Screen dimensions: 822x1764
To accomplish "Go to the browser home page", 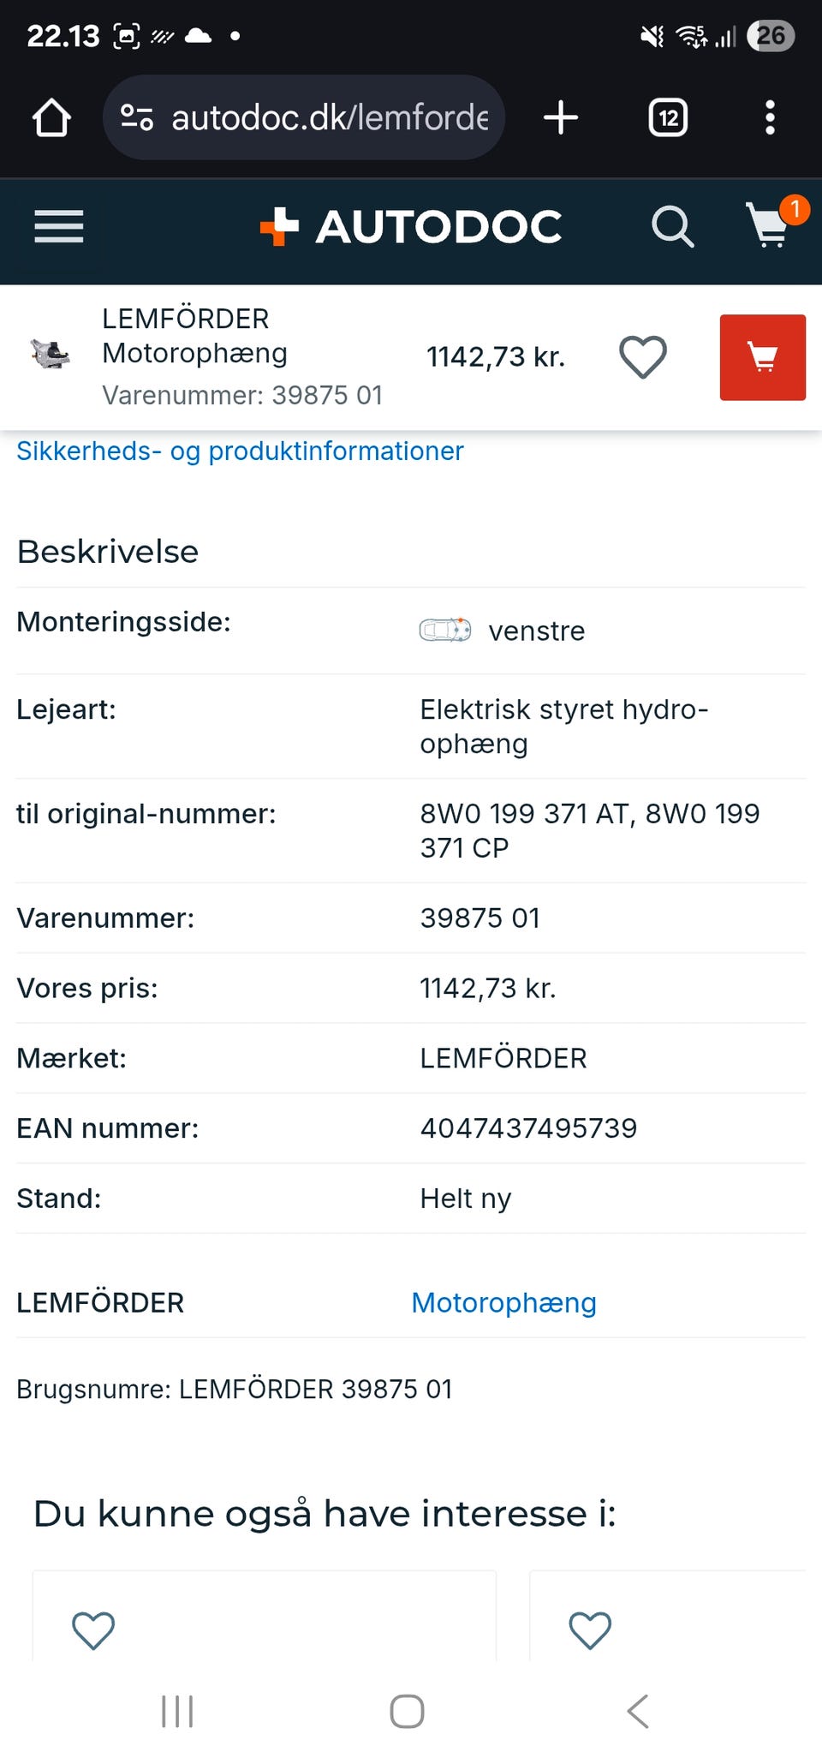I will (51, 117).
